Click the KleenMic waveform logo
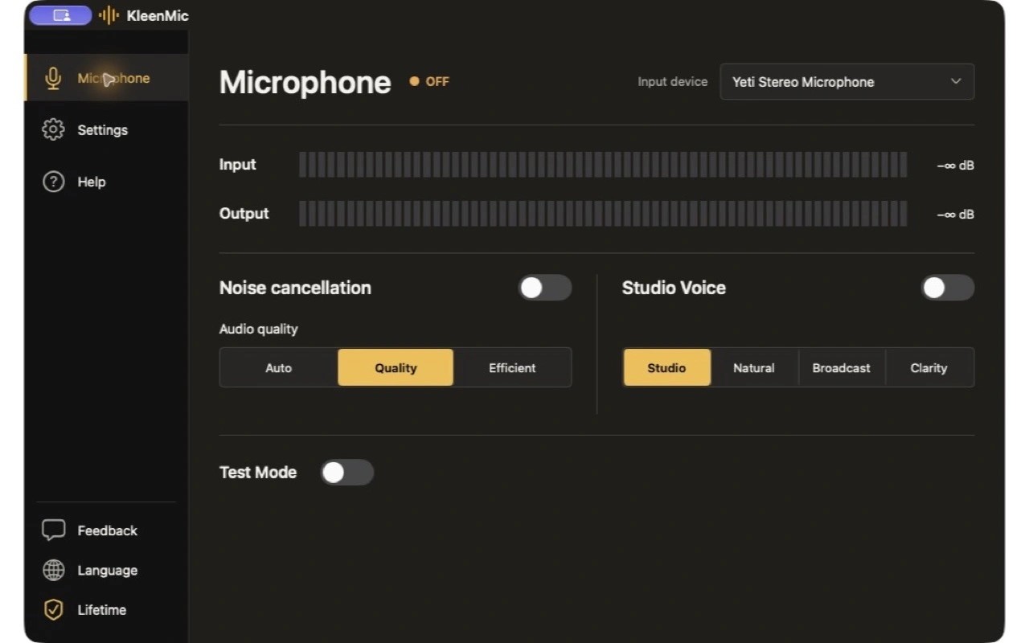1029x643 pixels. click(109, 15)
